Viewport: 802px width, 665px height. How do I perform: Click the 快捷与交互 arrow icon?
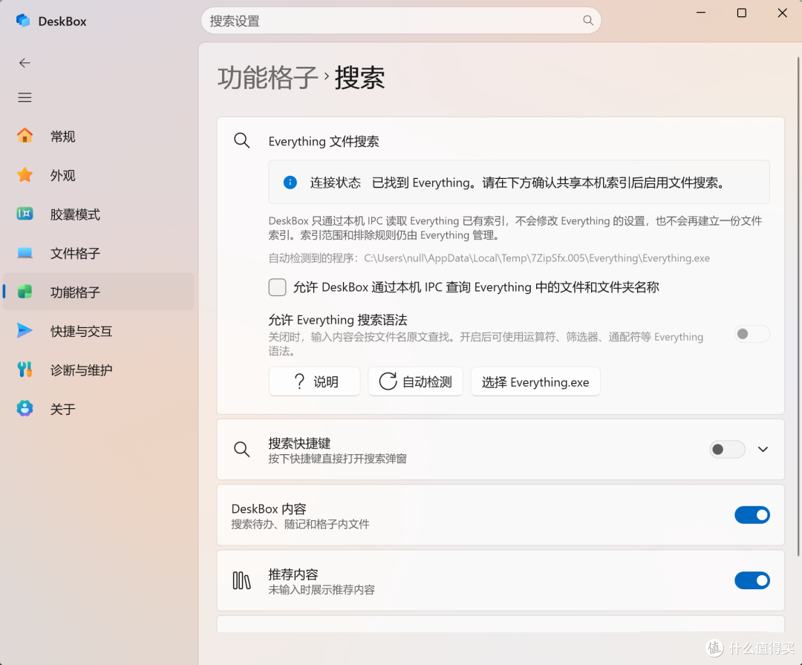pos(25,330)
